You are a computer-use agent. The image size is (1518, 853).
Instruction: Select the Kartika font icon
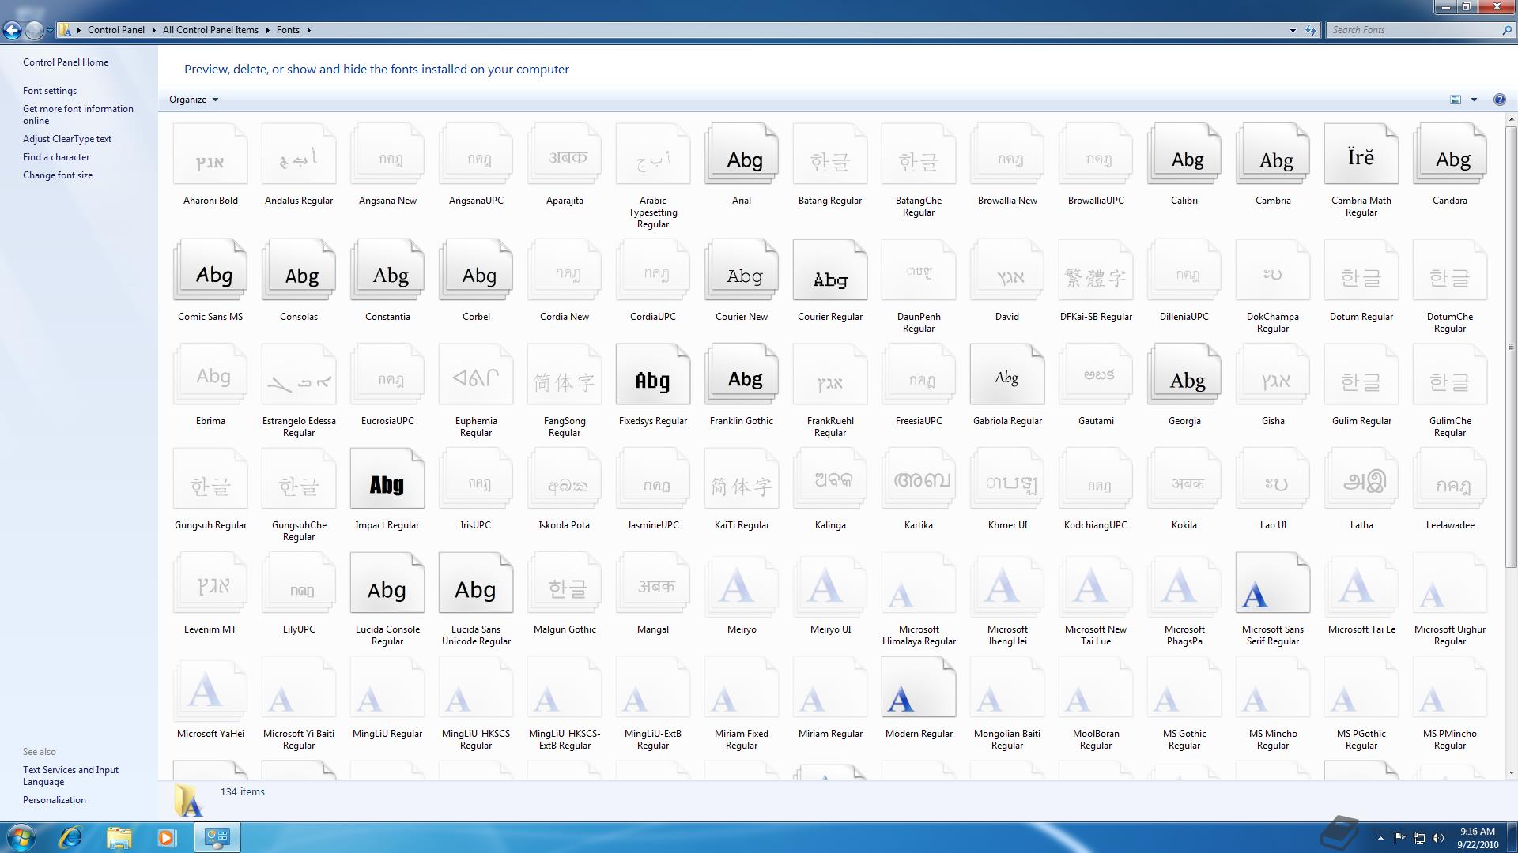(x=919, y=479)
